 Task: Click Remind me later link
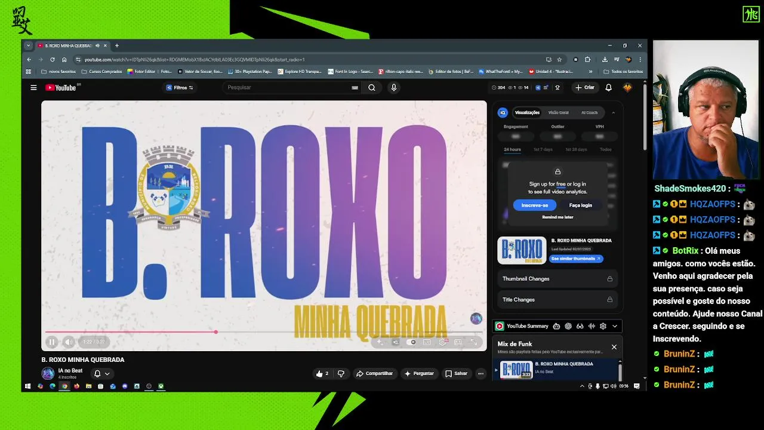pyautogui.click(x=557, y=217)
